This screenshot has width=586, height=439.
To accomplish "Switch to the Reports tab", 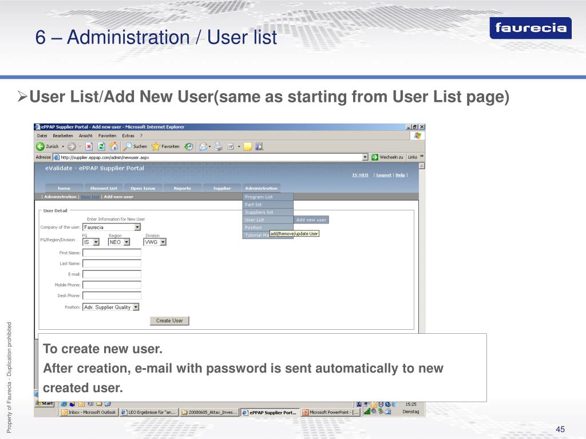I will (183, 188).
